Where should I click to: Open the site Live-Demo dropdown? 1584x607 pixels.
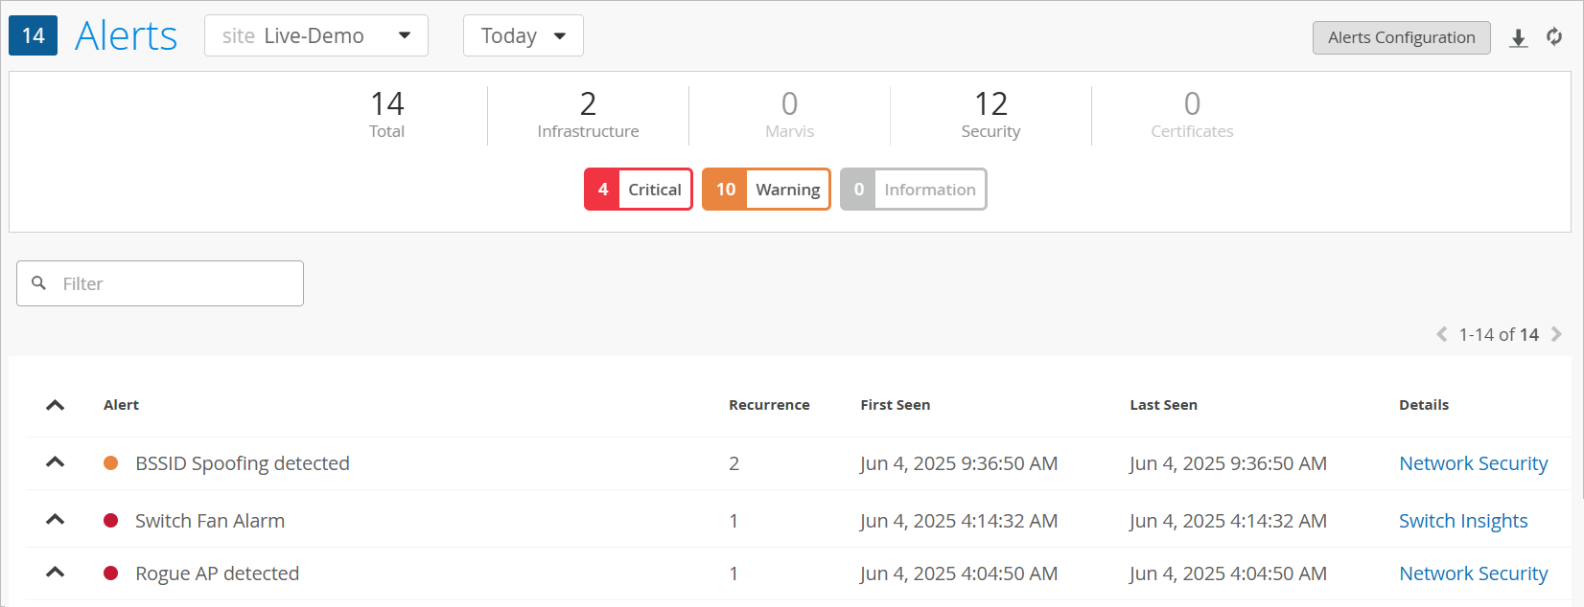coord(316,36)
